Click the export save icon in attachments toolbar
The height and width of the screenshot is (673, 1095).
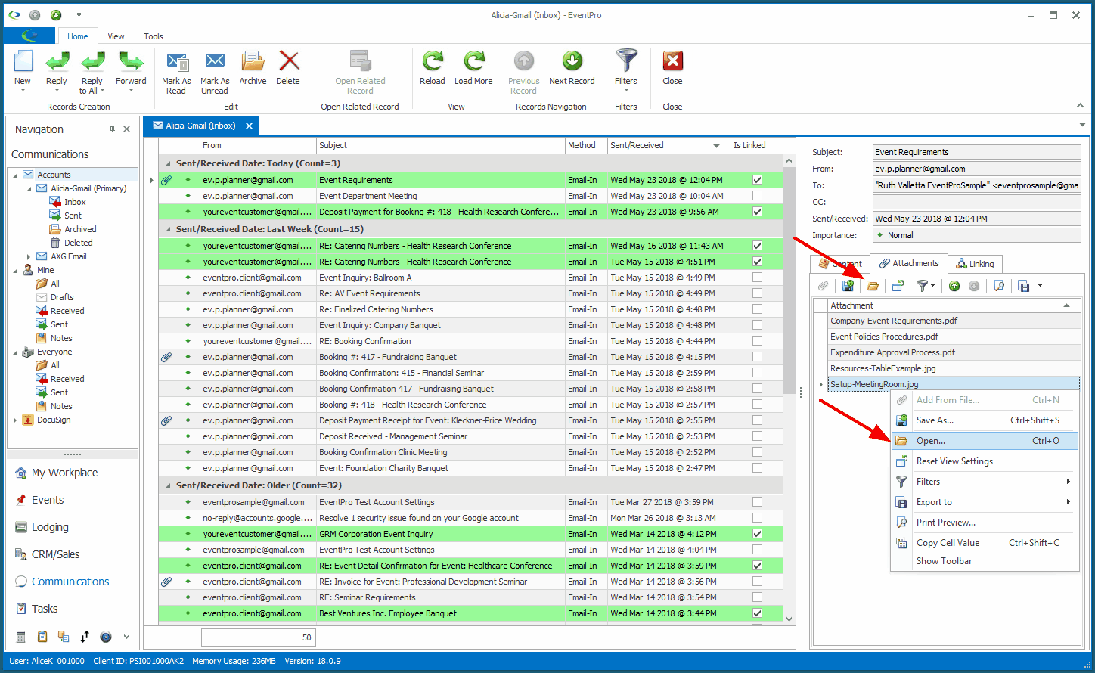(x=1024, y=286)
